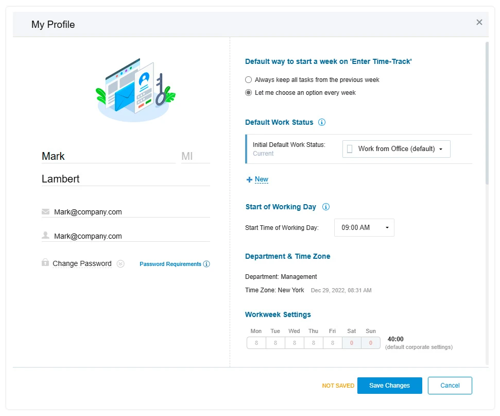This screenshot has height=416, width=500.
Task: Click the envelope icon beside the email field
Action: [x=46, y=211]
